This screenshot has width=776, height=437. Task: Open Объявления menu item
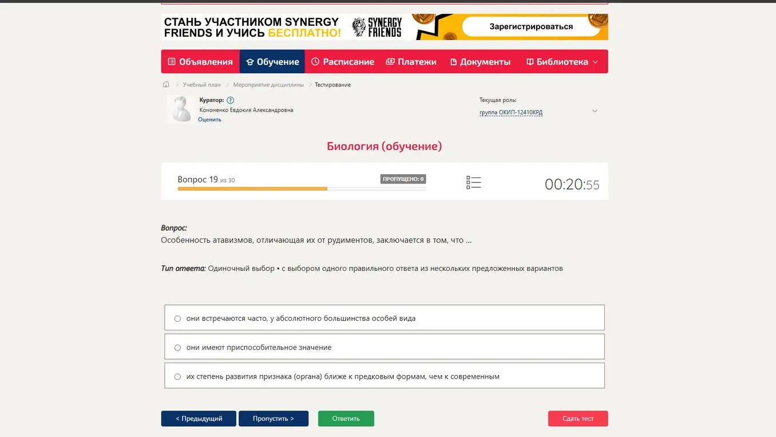pyautogui.click(x=200, y=61)
